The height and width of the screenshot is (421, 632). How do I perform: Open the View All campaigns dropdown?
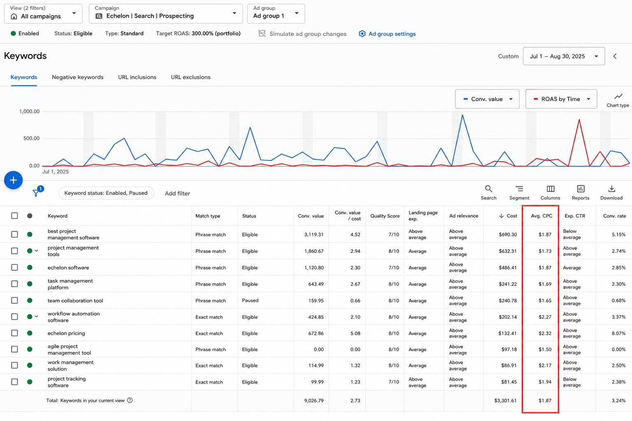tap(43, 14)
